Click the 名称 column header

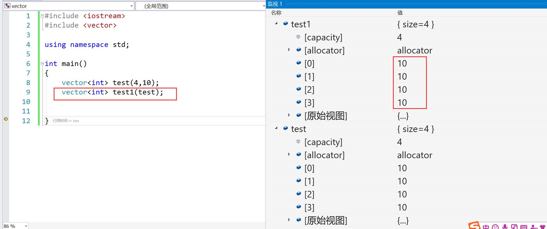click(276, 13)
